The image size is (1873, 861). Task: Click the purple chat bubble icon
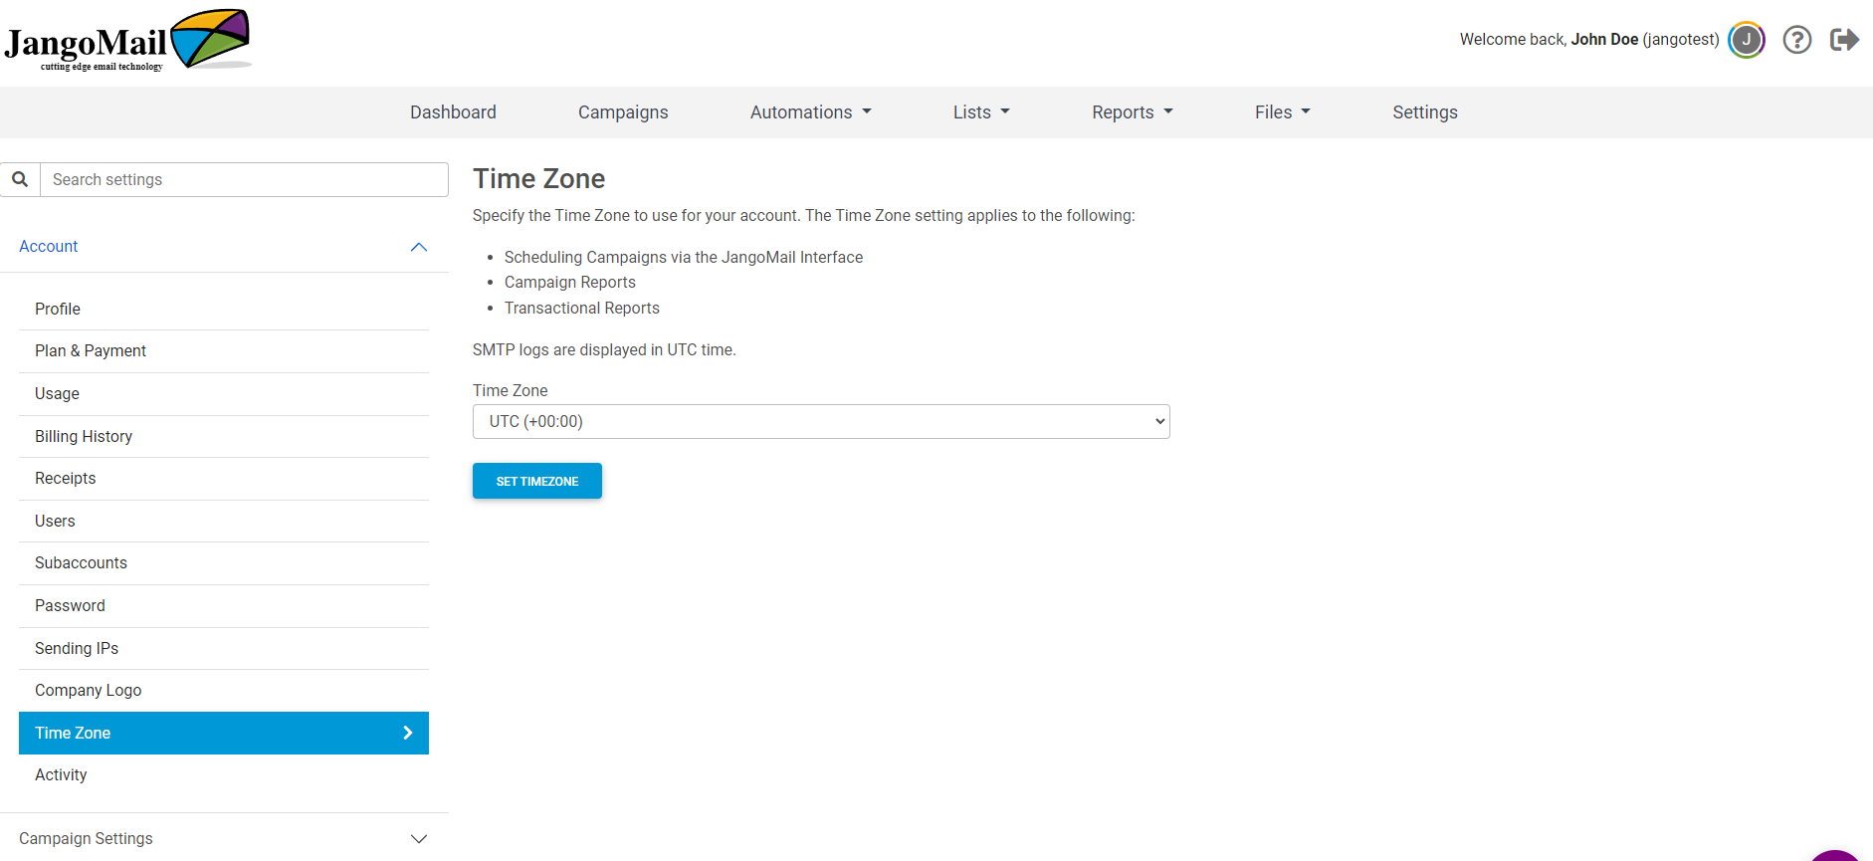(x=1834, y=855)
